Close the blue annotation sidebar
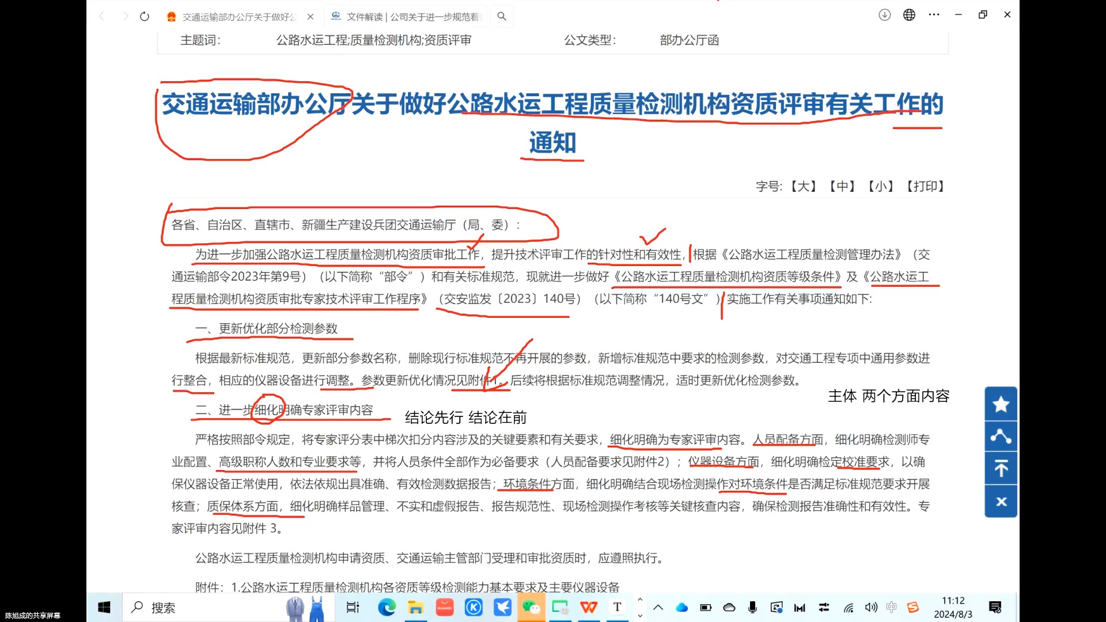This screenshot has height=622, width=1106. [x=1001, y=501]
